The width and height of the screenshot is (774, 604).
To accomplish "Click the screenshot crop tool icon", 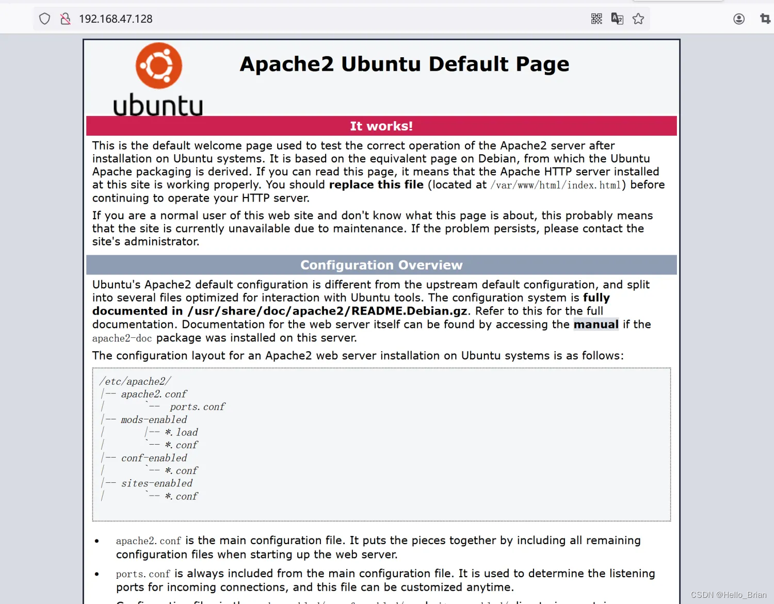I will [765, 19].
